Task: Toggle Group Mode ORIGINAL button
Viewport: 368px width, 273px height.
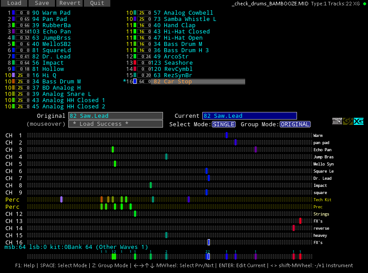Action: click(295, 124)
